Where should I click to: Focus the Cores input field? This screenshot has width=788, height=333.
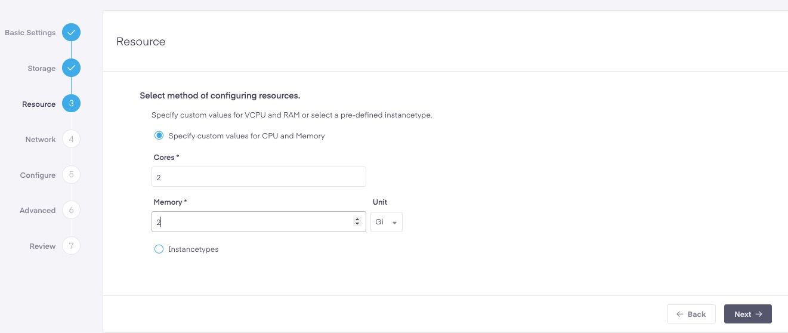(x=259, y=177)
